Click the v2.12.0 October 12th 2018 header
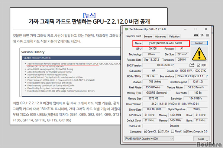Viewport: 223px width, 148px height. [37, 58]
